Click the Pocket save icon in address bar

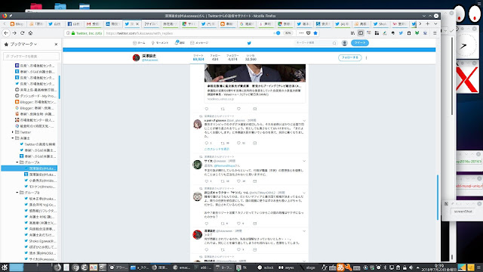[x=309, y=33]
